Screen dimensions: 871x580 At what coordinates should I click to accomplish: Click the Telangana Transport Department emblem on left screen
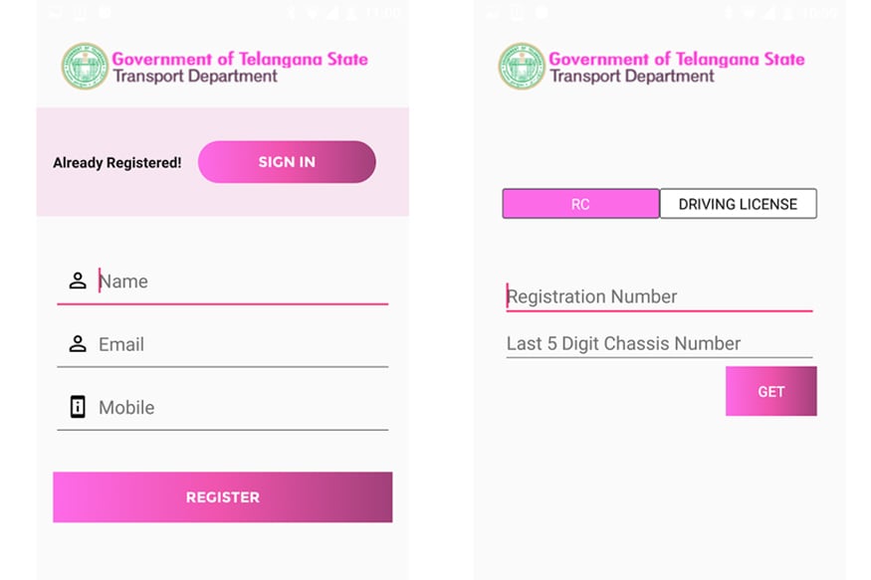click(x=84, y=64)
